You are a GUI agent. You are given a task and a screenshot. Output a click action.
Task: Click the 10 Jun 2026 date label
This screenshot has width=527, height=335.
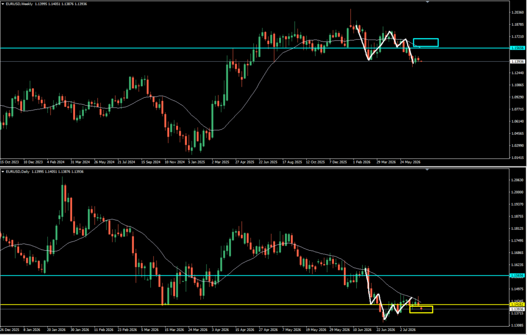(x=362, y=330)
